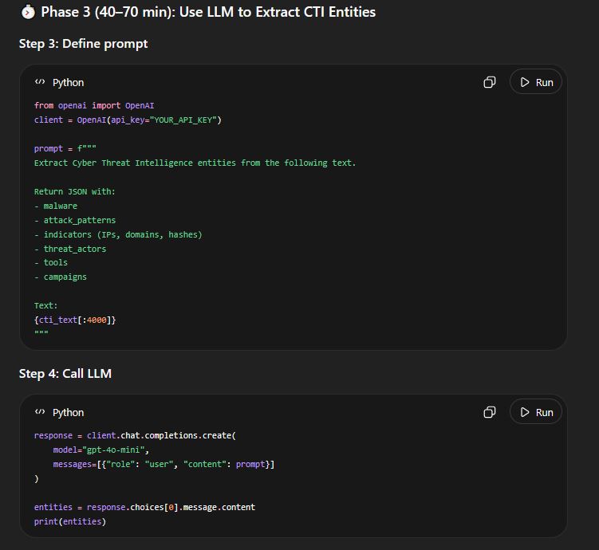The image size is (599, 550).
Task: Click the line 'from openai import OpenAI'
Action: 94,105
